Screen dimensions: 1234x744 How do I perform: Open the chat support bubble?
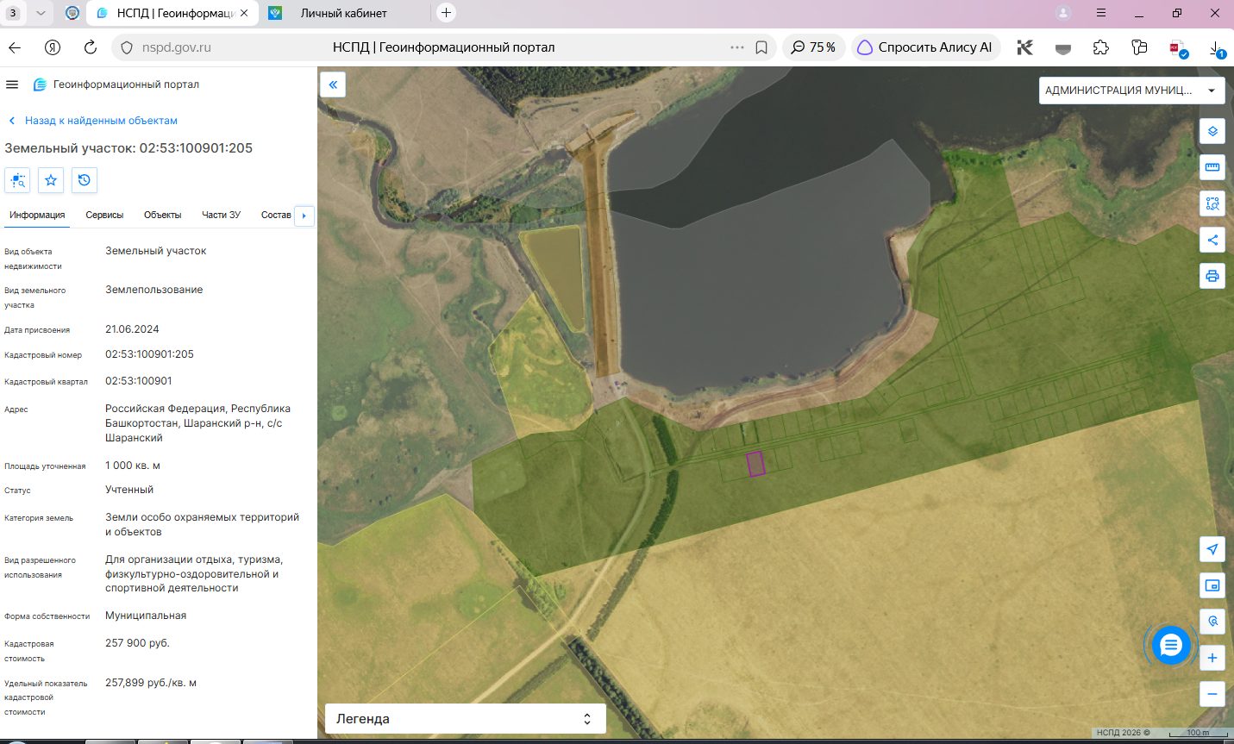click(x=1170, y=645)
